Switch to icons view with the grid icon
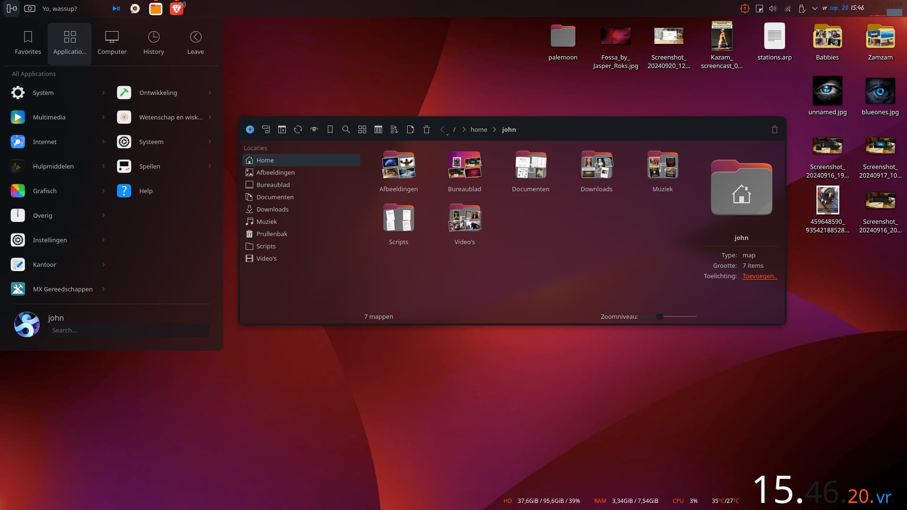The image size is (907, 510). point(362,129)
